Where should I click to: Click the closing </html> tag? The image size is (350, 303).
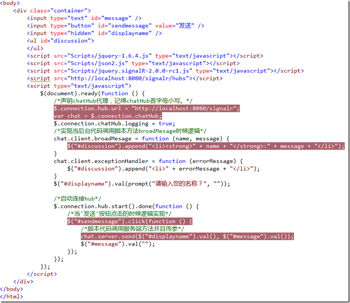[12, 297]
